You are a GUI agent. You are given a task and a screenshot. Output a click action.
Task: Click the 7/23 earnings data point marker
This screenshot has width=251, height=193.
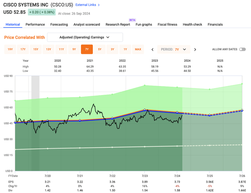click(144, 110)
